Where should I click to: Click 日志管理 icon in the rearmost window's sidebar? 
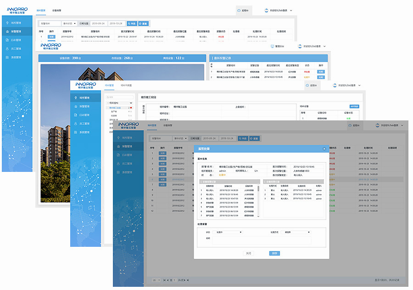tap(7, 40)
